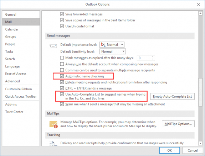
Task: Open the Groups options category
Action: click(21, 37)
